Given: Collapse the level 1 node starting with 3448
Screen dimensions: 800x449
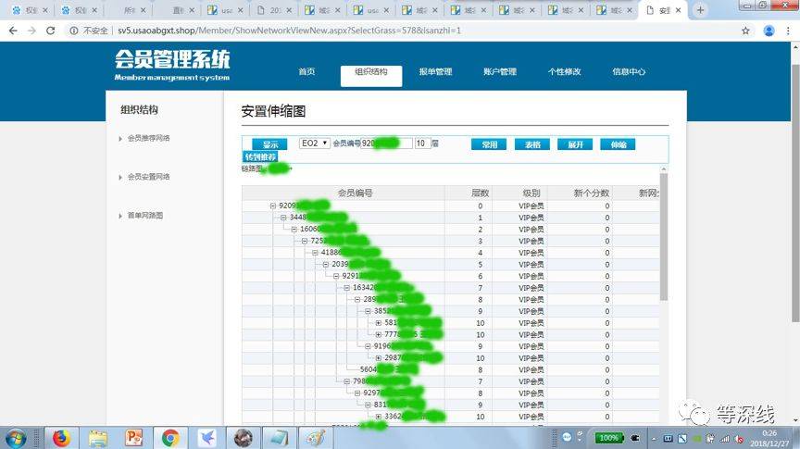Looking at the screenshot, I should (283, 218).
